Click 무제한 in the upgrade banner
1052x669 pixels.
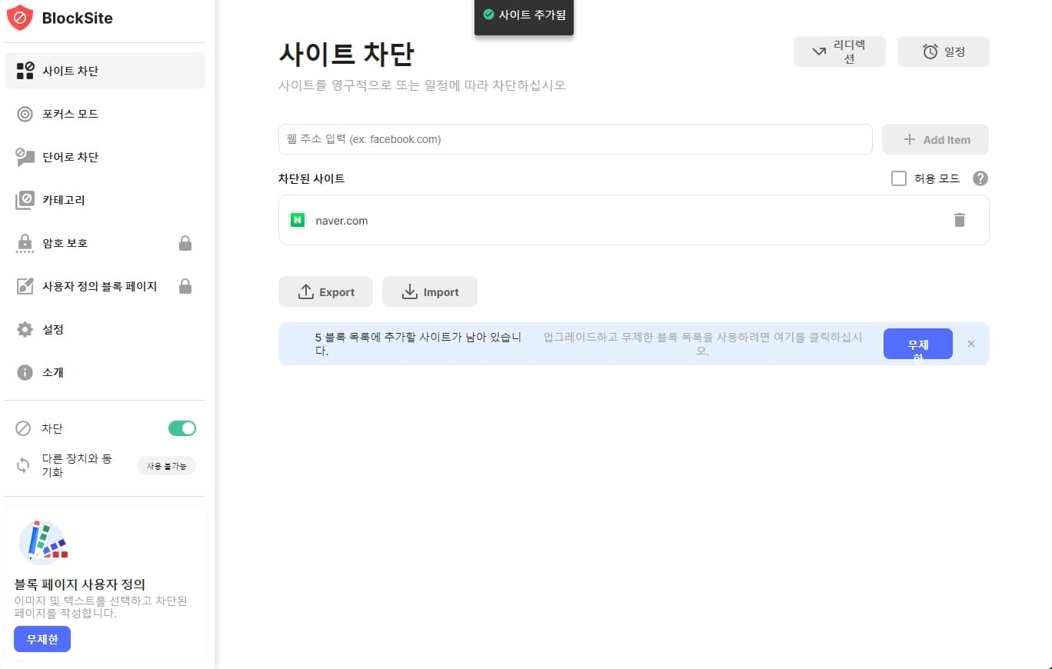(917, 344)
